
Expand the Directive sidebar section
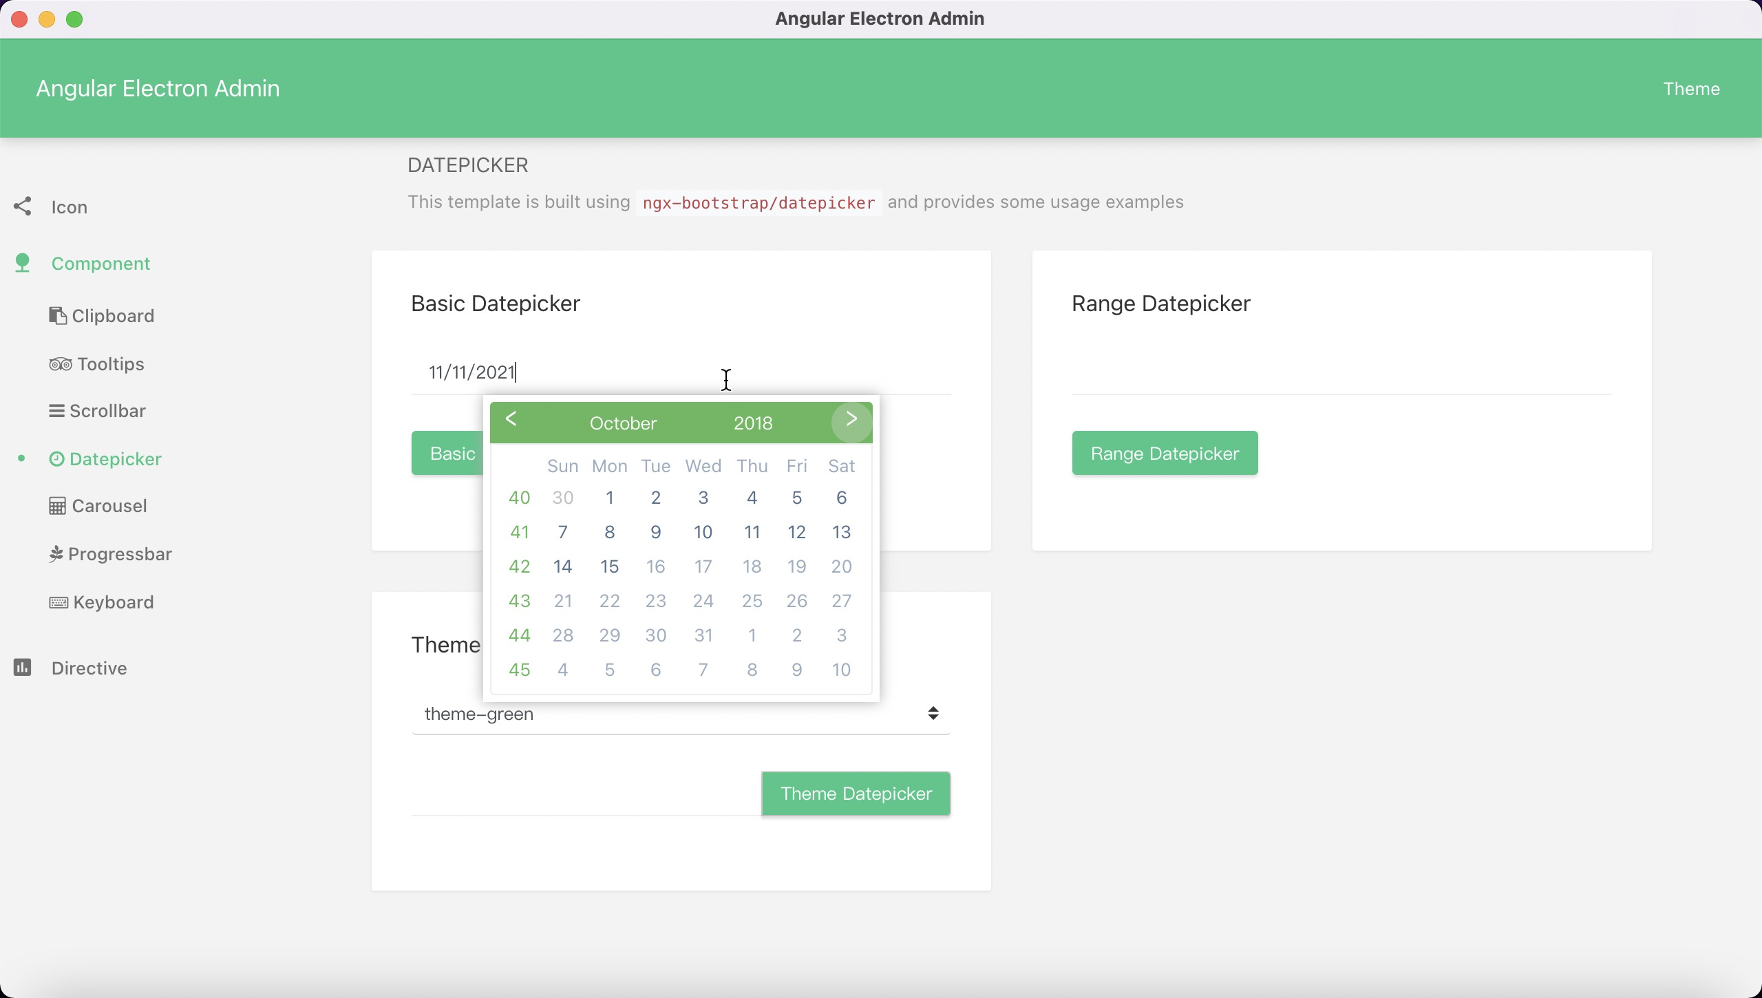[x=89, y=668]
